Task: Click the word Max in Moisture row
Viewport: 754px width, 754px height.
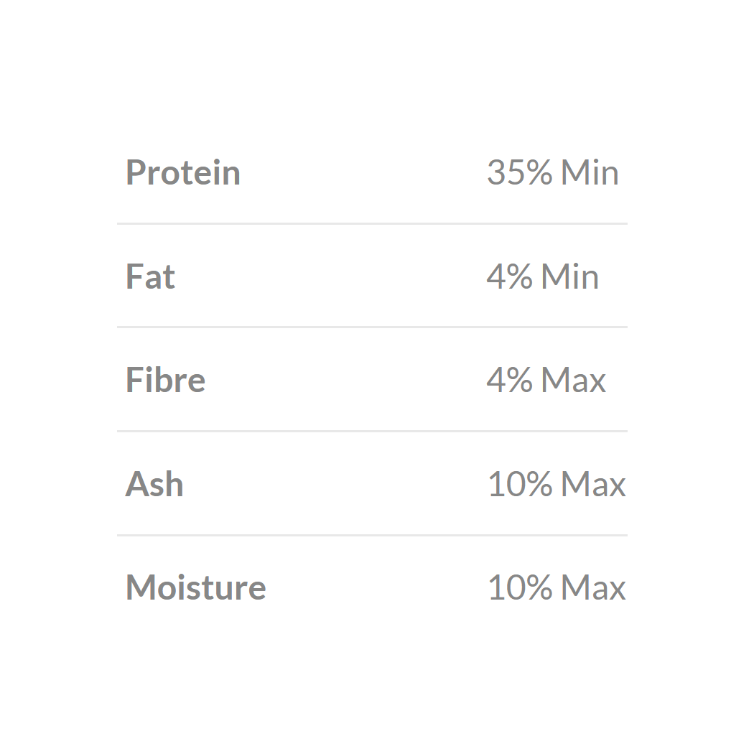Action: [x=593, y=588]
